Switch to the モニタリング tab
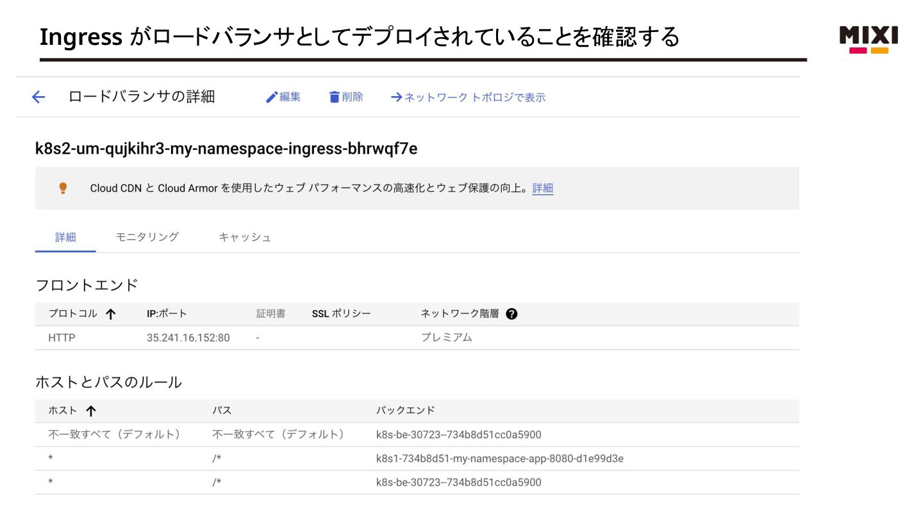Viewport: 923px width, 519px height. [x=147, y=237]
